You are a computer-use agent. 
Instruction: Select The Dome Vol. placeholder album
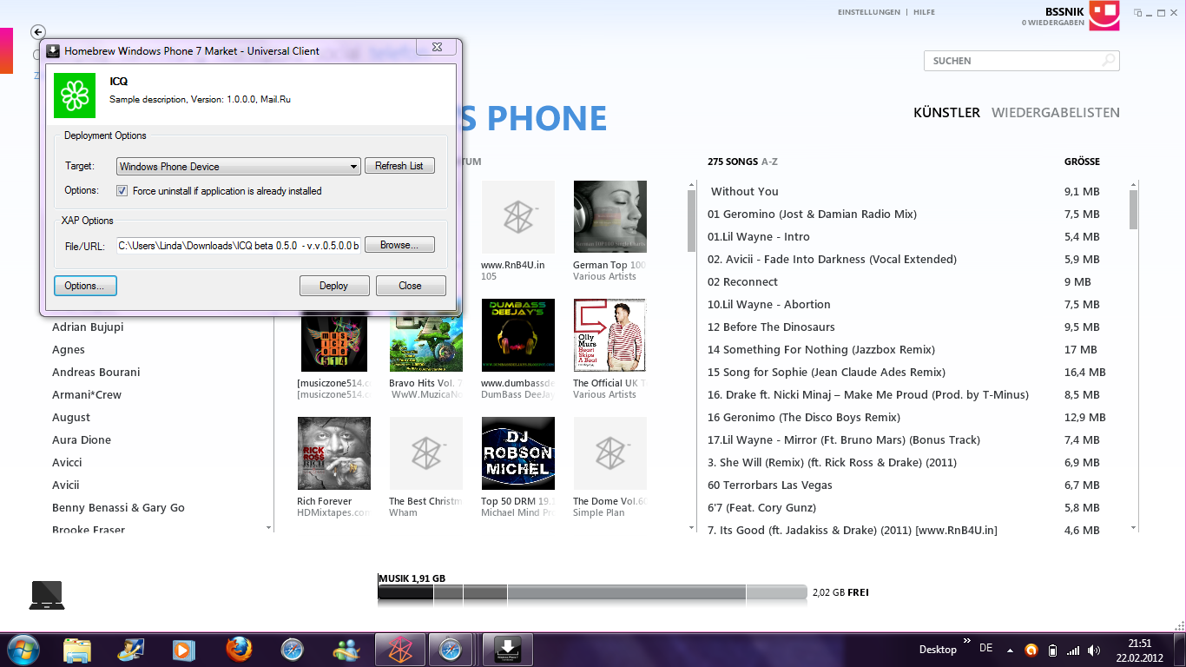[x=609, y=453]
